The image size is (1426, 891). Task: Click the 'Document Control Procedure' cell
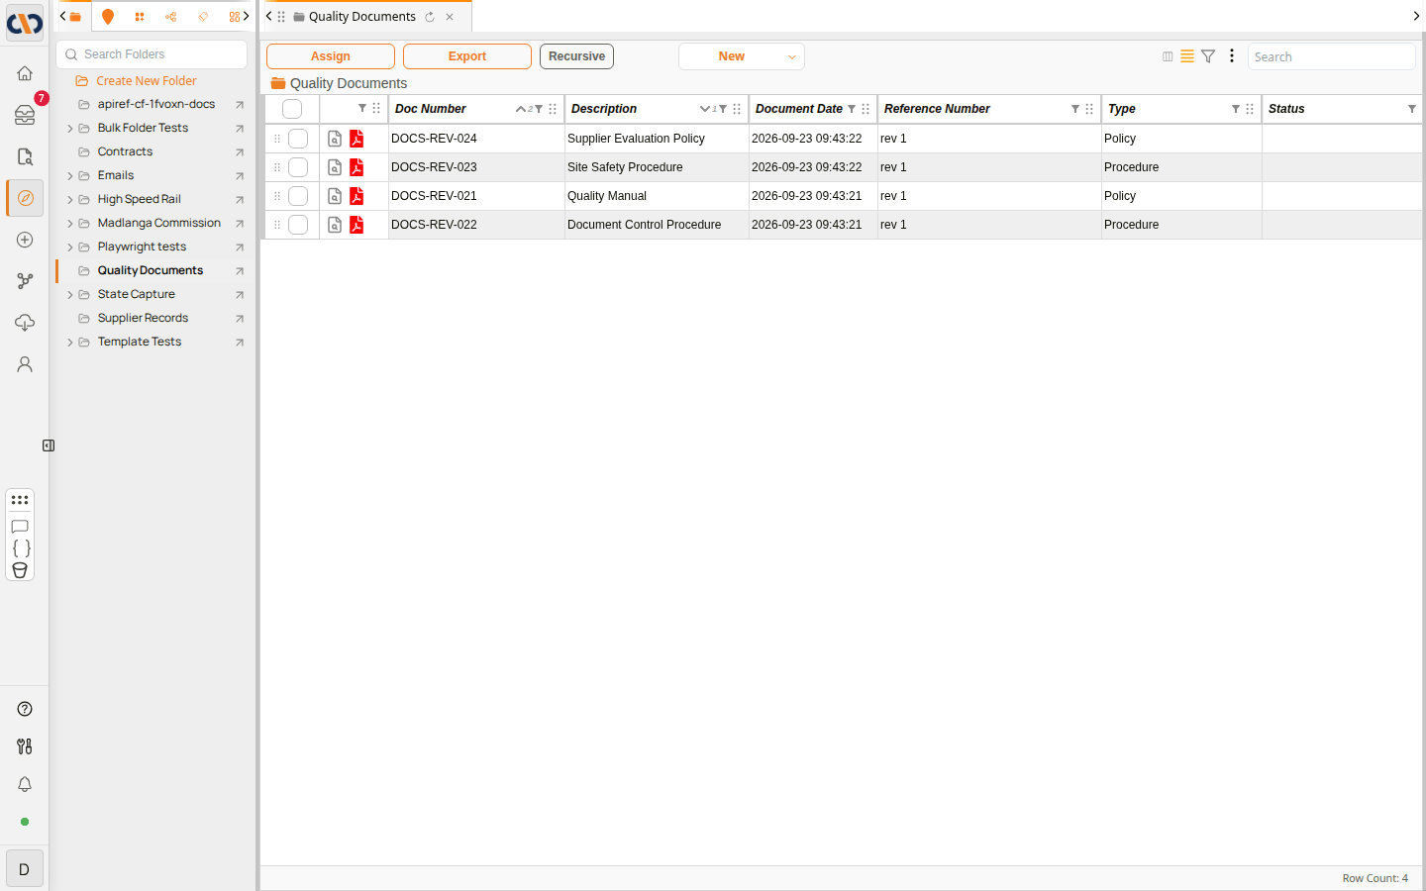[x=657, y=225]
